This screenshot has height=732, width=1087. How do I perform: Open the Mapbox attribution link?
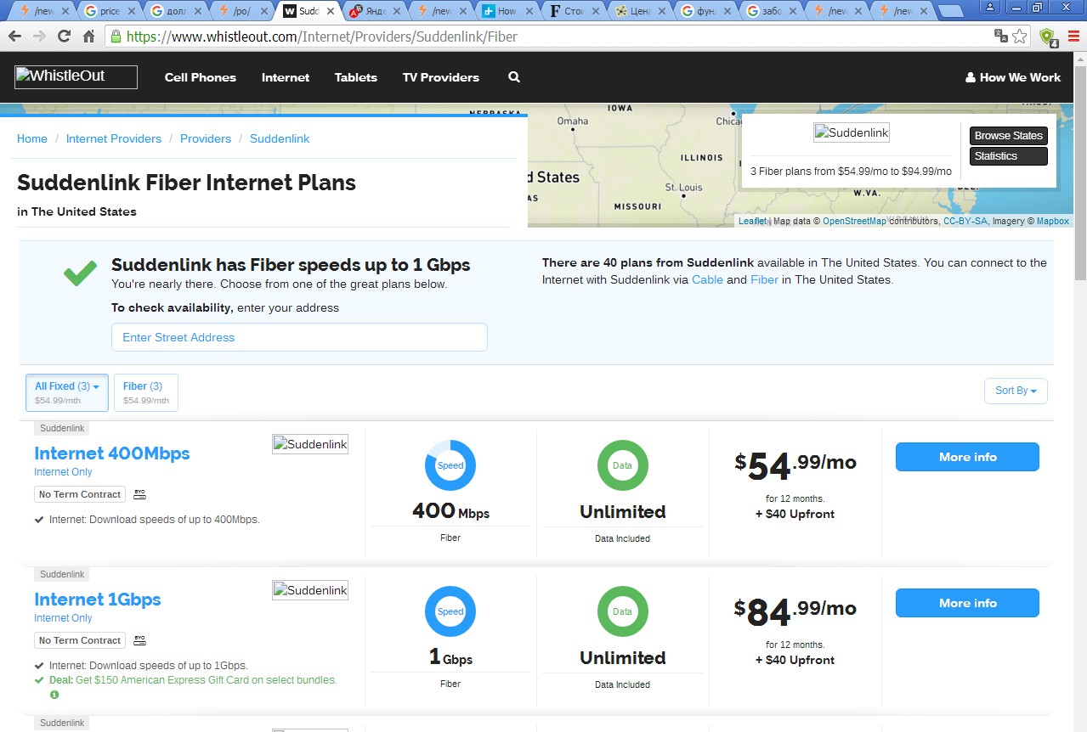(x=1053, y=221)
